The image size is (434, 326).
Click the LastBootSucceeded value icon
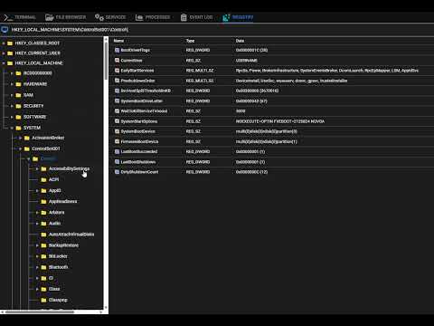click(x=117, y=151)
